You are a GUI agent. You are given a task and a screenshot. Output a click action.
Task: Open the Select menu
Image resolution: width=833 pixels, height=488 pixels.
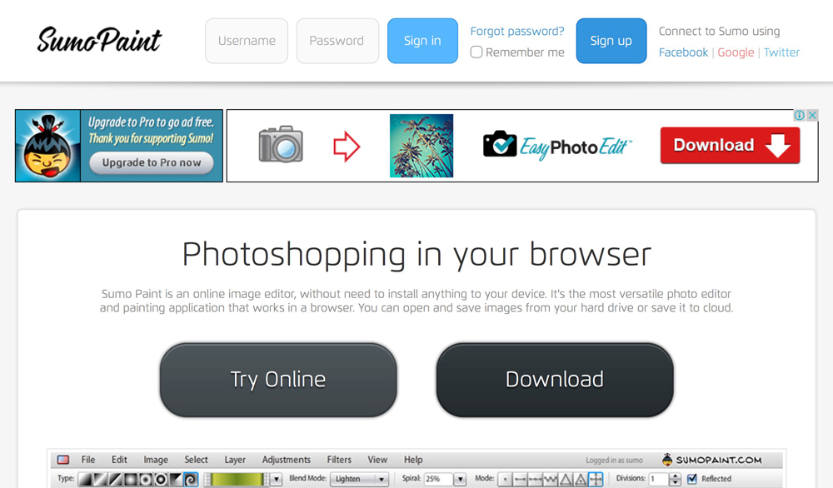196,460
